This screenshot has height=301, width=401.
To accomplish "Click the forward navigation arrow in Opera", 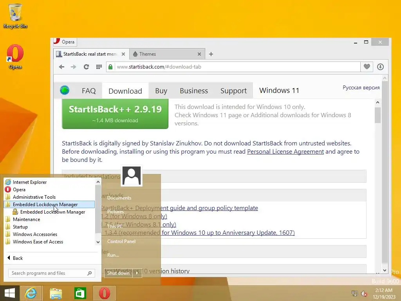I will point(73,67).
